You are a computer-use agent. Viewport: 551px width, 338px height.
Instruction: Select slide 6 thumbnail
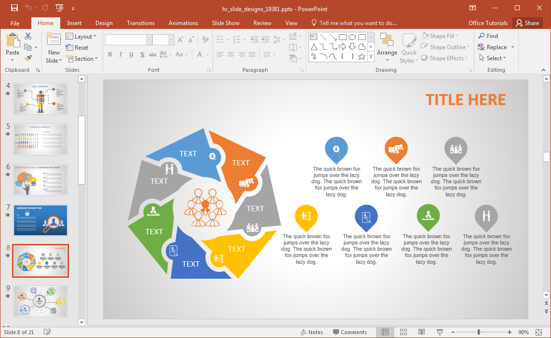[x=40, y=180]
